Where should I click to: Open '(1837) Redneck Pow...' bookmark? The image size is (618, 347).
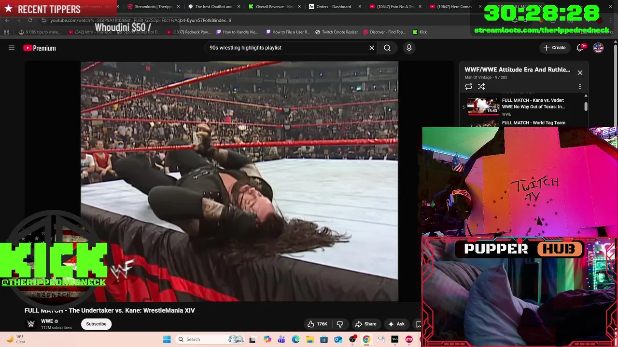[x=189, y=32]
